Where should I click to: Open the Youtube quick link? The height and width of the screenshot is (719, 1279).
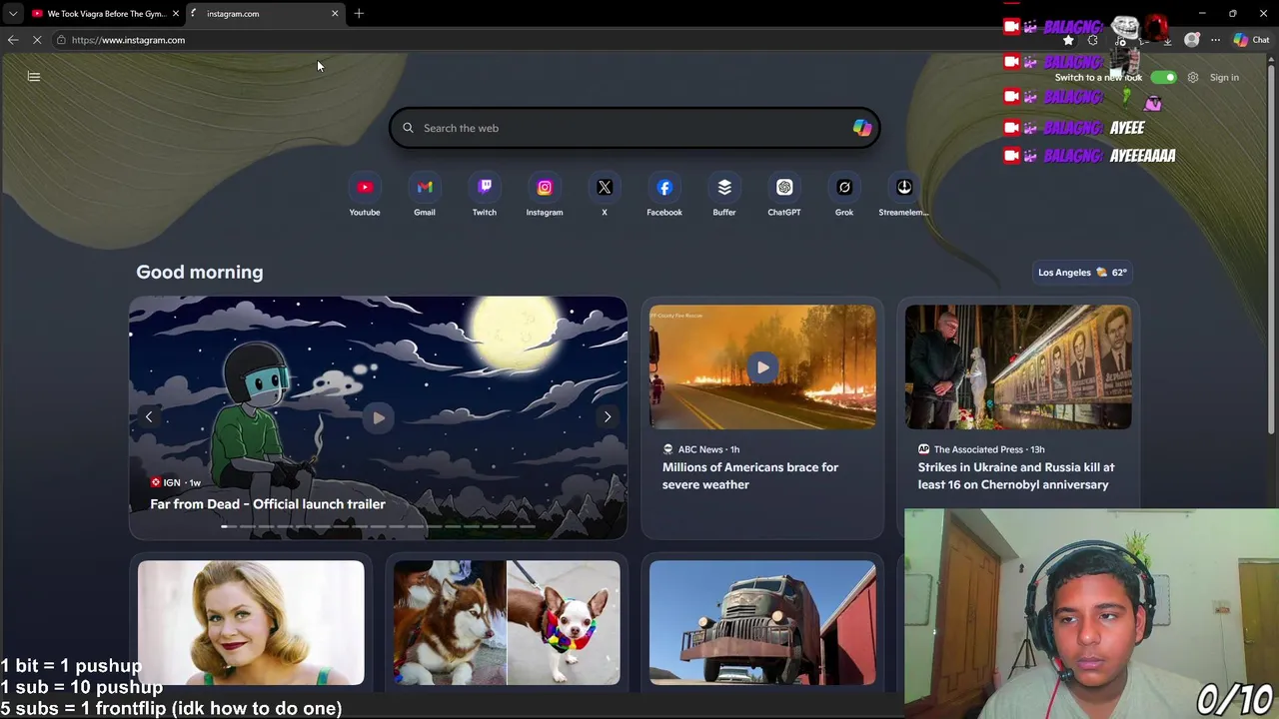tap(365, 188)
